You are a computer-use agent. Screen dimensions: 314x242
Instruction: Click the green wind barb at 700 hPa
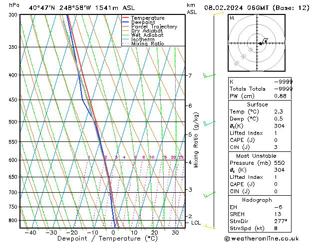(209, 193)
